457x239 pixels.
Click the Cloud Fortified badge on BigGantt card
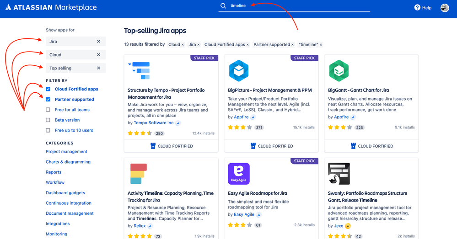pos(371,146)
